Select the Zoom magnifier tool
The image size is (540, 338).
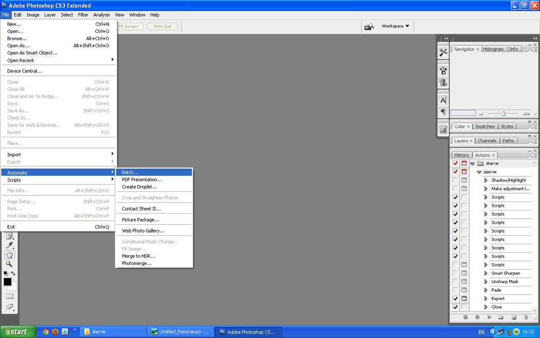9,264
